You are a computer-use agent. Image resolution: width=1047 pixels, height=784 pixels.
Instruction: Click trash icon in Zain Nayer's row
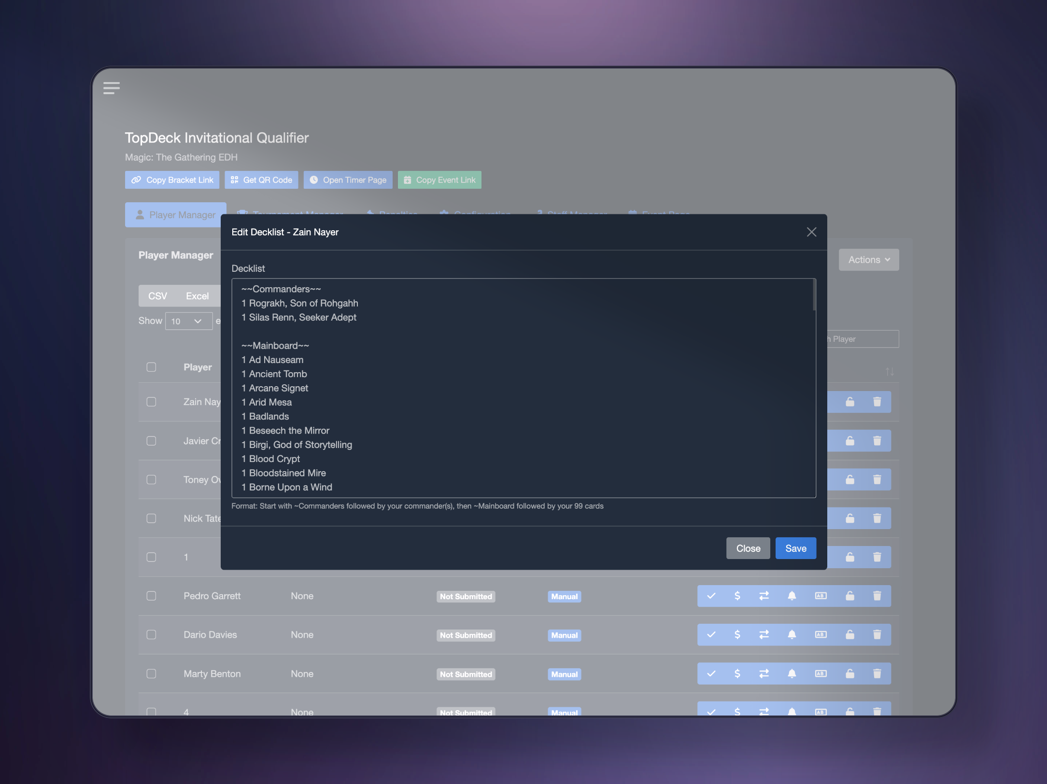pos(877,402)
